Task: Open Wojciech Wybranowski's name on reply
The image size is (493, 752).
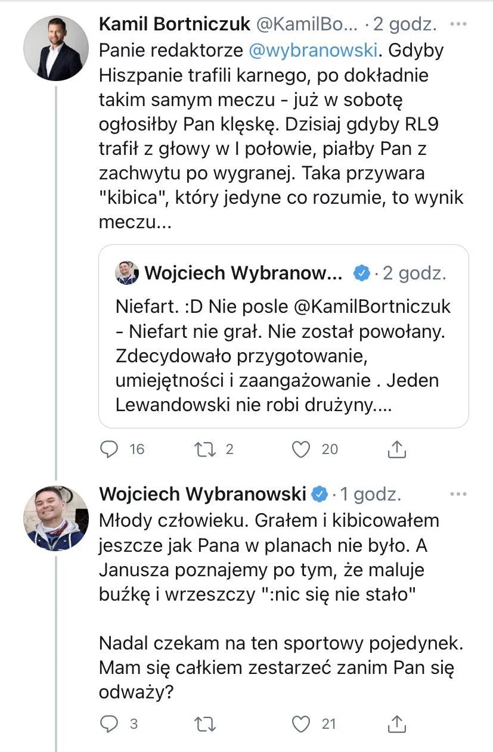Action: click(202, 494)
